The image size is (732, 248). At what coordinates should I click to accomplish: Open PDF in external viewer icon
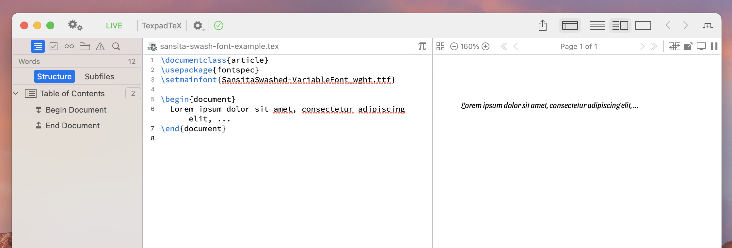coord(688,46)
